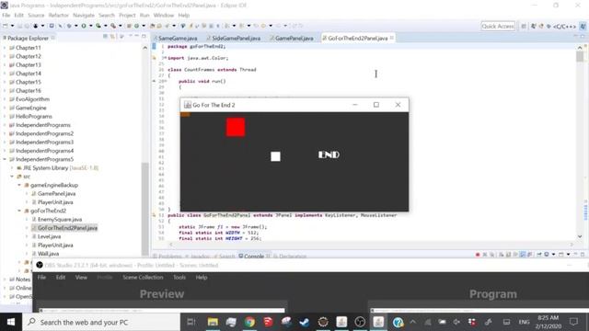Image resolution: width=589 pixels, height=331 pixels.
Task: Select EnemySquare.java in Package Explorer
Action: (x=60, y=219)
